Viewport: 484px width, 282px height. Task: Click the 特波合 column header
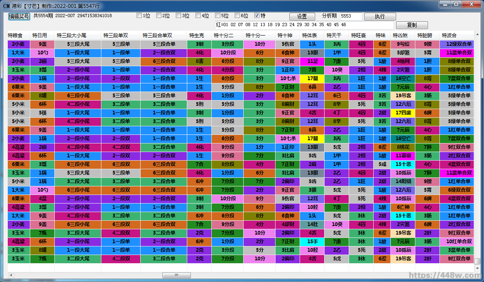click(x=449, y=36)
